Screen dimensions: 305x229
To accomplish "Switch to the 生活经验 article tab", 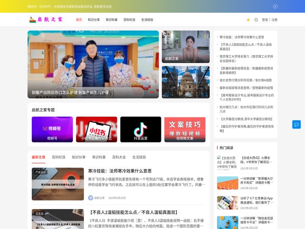I will 139,157.
